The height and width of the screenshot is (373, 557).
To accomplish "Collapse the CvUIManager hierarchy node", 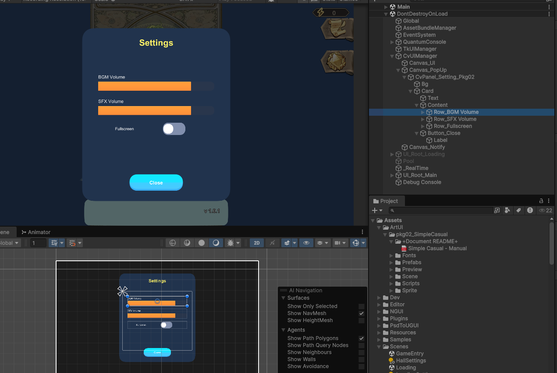I will 392,56.
